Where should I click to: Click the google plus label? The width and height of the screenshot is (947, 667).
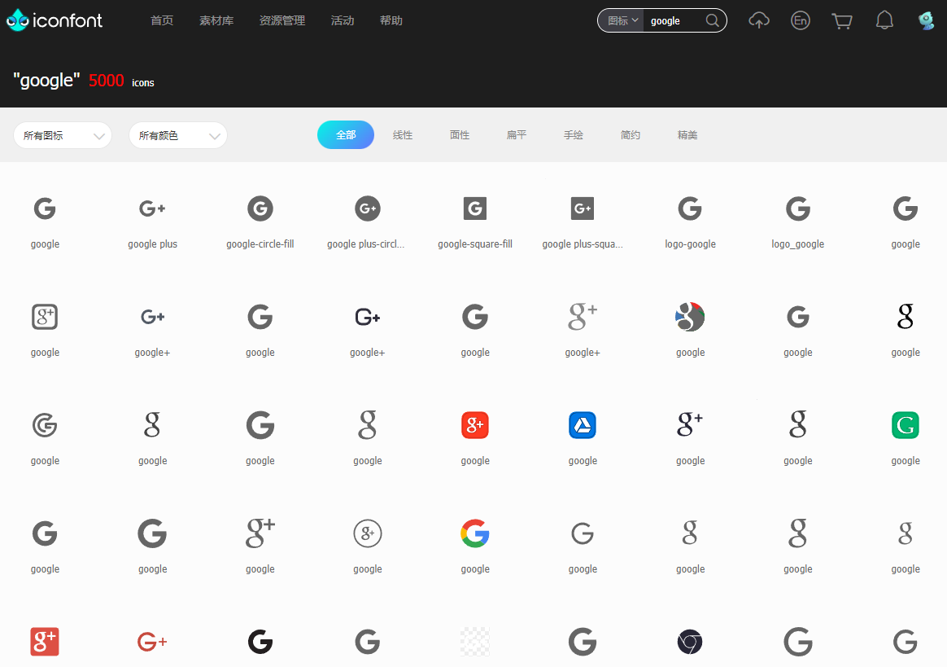(x=152, y=244)
